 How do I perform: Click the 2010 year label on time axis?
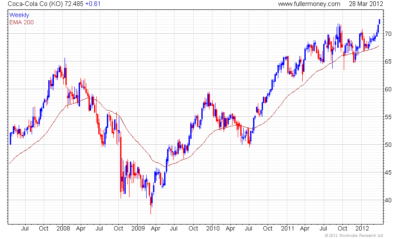click(x=213, y=229)
